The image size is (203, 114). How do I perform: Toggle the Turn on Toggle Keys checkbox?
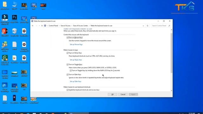[68, 65]
